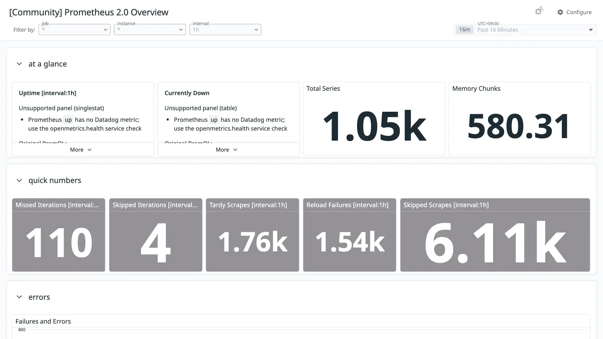Expand More in the Currently Down panel
This screenshot has height=339, width=603.
227,150
